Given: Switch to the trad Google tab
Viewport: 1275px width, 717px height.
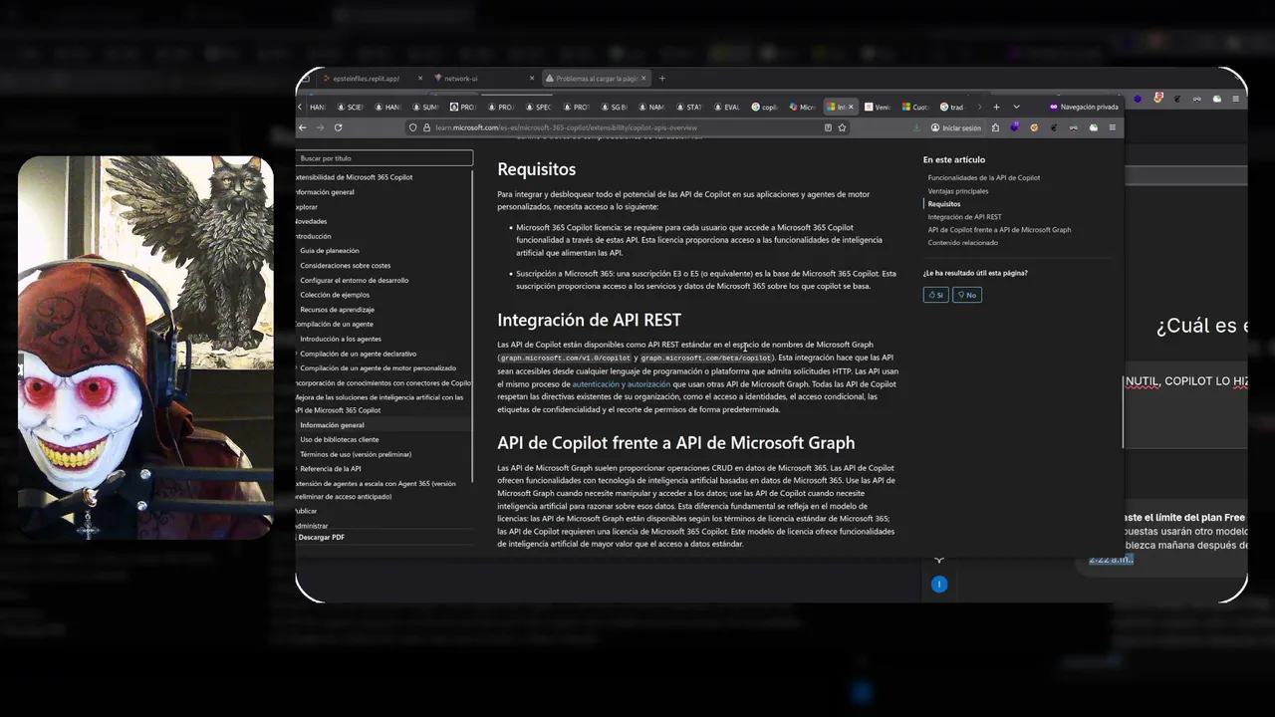Looking at the screenshot, I should (952, 107).
